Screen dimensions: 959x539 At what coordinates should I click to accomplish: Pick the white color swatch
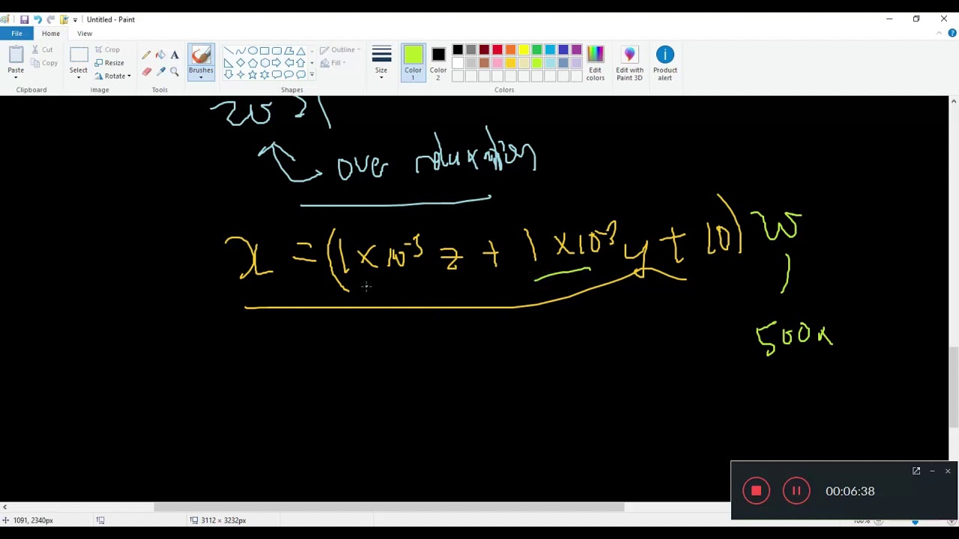pyautogui.click(x=458, y=64)
